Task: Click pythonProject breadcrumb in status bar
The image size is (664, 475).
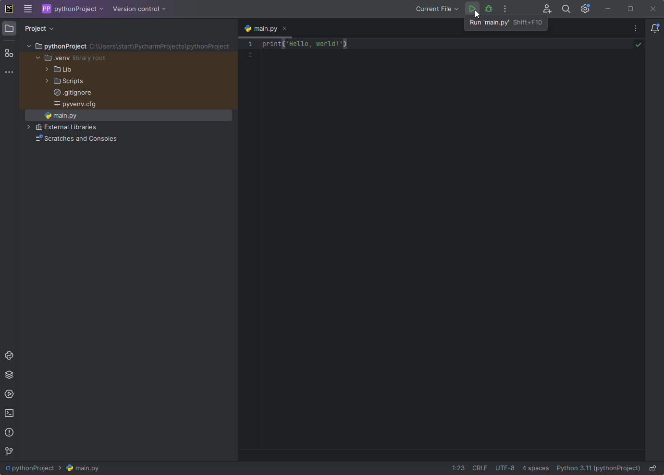Action: pos(30,468)
